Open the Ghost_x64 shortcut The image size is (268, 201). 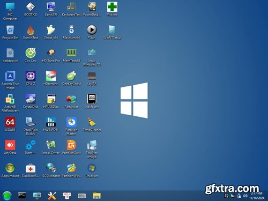pyautogui.click(x=51, y=32)
